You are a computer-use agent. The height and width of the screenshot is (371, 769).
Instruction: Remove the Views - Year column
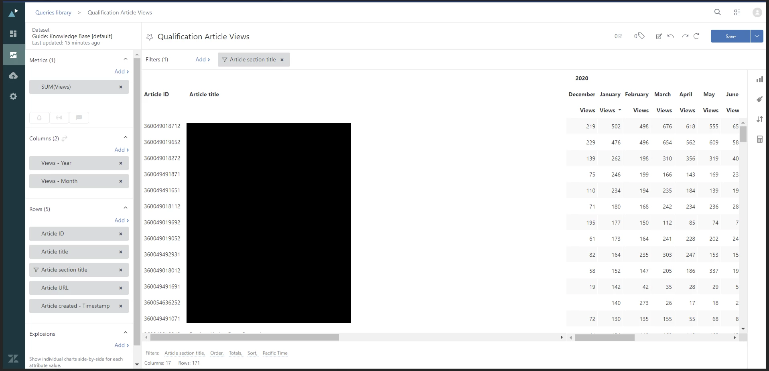(x=121, y=163)
